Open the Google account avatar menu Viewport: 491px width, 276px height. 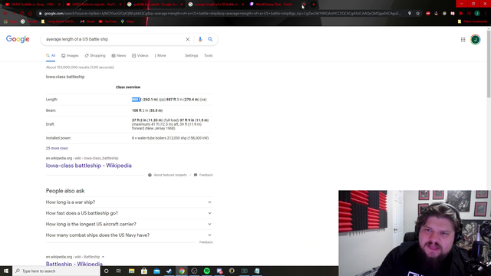click(476, 40)
